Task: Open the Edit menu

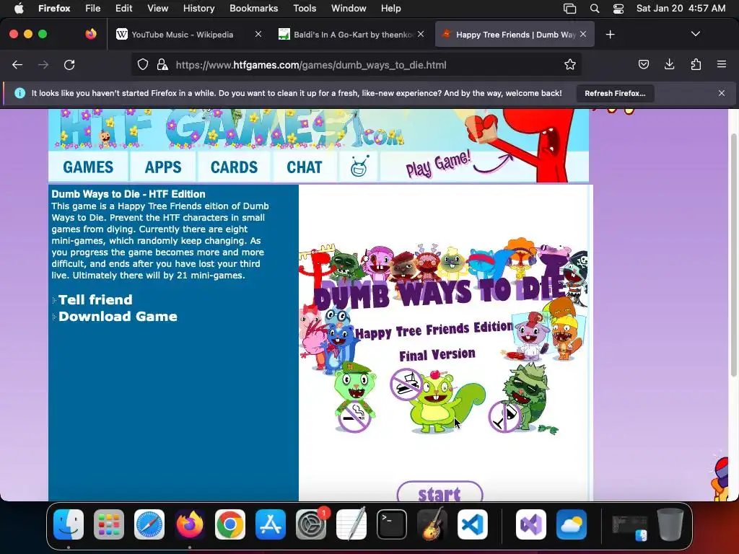Action: [124, 9]
